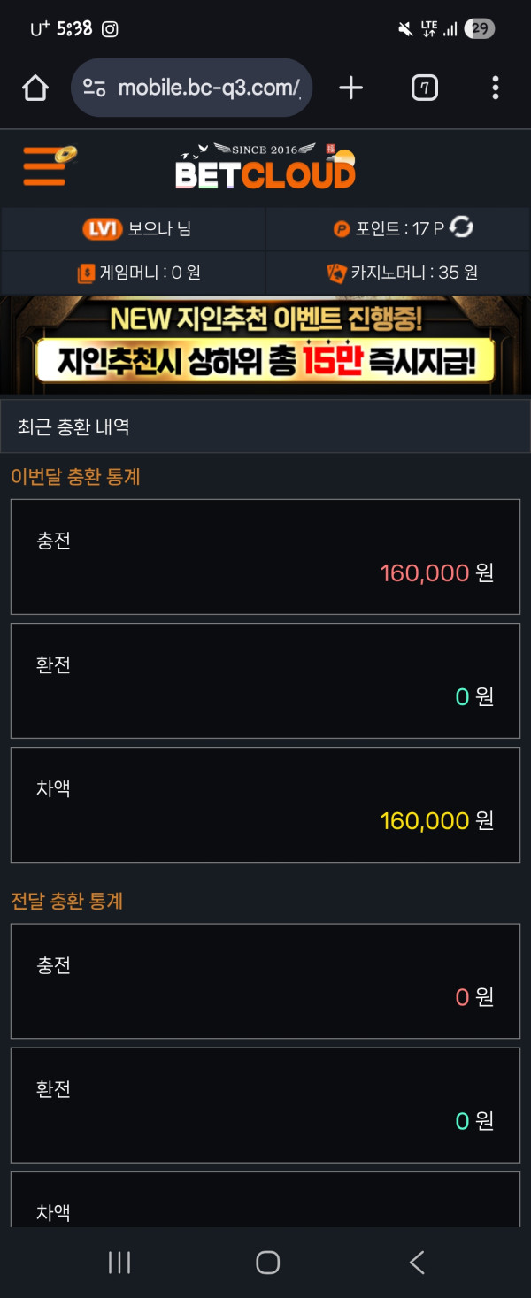Tap the 카지노머니 : 35 원 balance
This screenshot has width=531, height=1298.
point(414,273)
